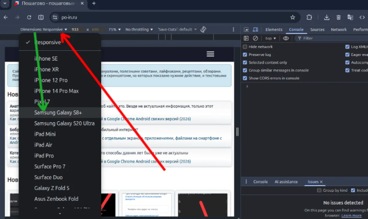
Task: Reload the page
Action: point(29,17)
